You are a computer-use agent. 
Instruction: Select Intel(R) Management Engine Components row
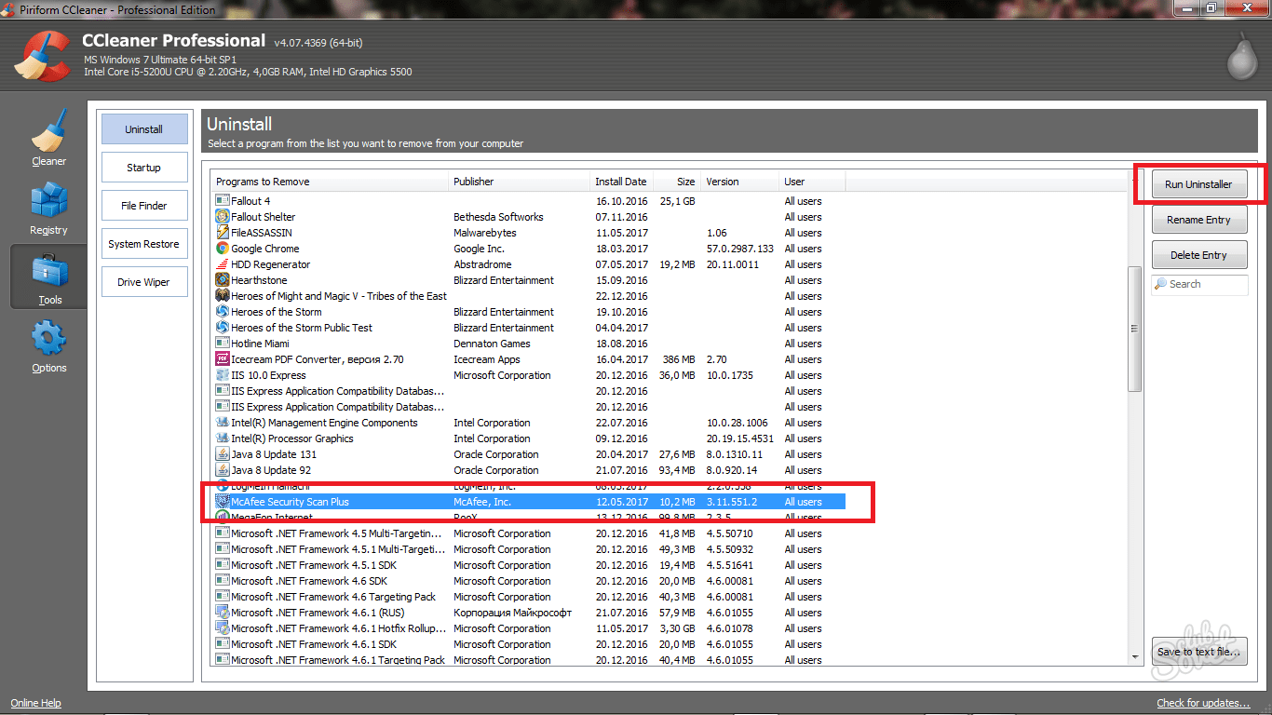point(529,423)
